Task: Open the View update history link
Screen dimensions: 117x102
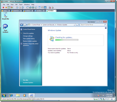Action: pos(29,39)
